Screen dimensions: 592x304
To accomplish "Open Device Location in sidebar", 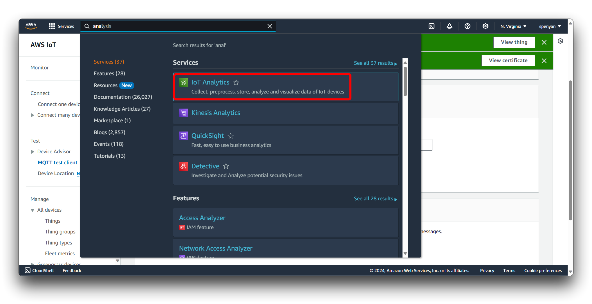I will (x=56, y=173).
